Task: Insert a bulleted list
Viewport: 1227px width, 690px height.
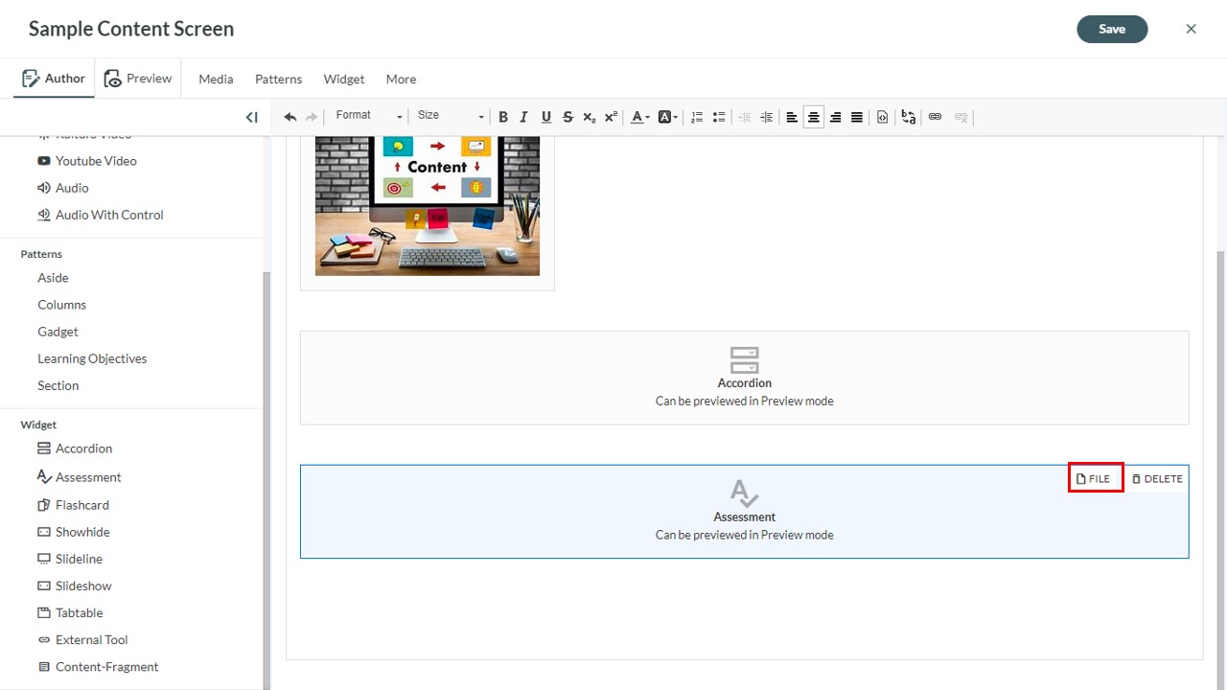Action: tap(718, 117)
